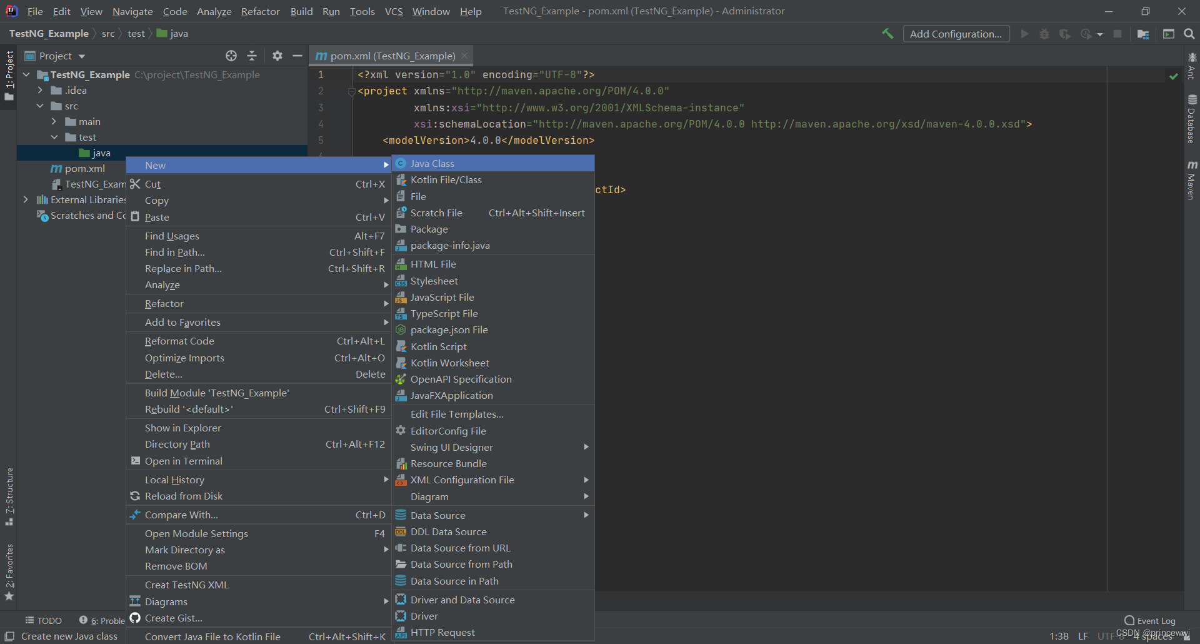1200x644 pixels.
Task: Open the VCS menu in menu bar
Action: pos(394,11)
